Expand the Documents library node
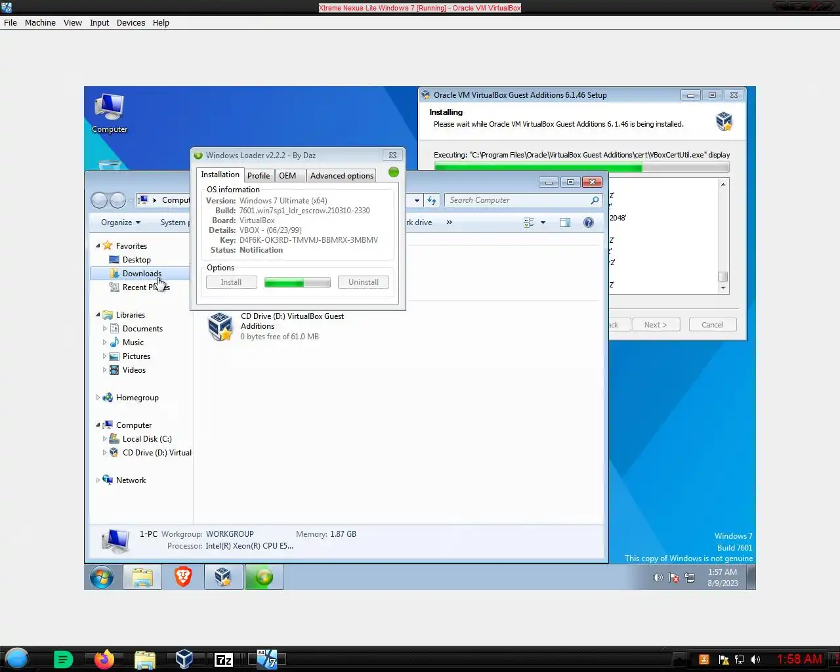Image resolution: width=840 pixels, height=672 pixels. click(x=104, y=329)
